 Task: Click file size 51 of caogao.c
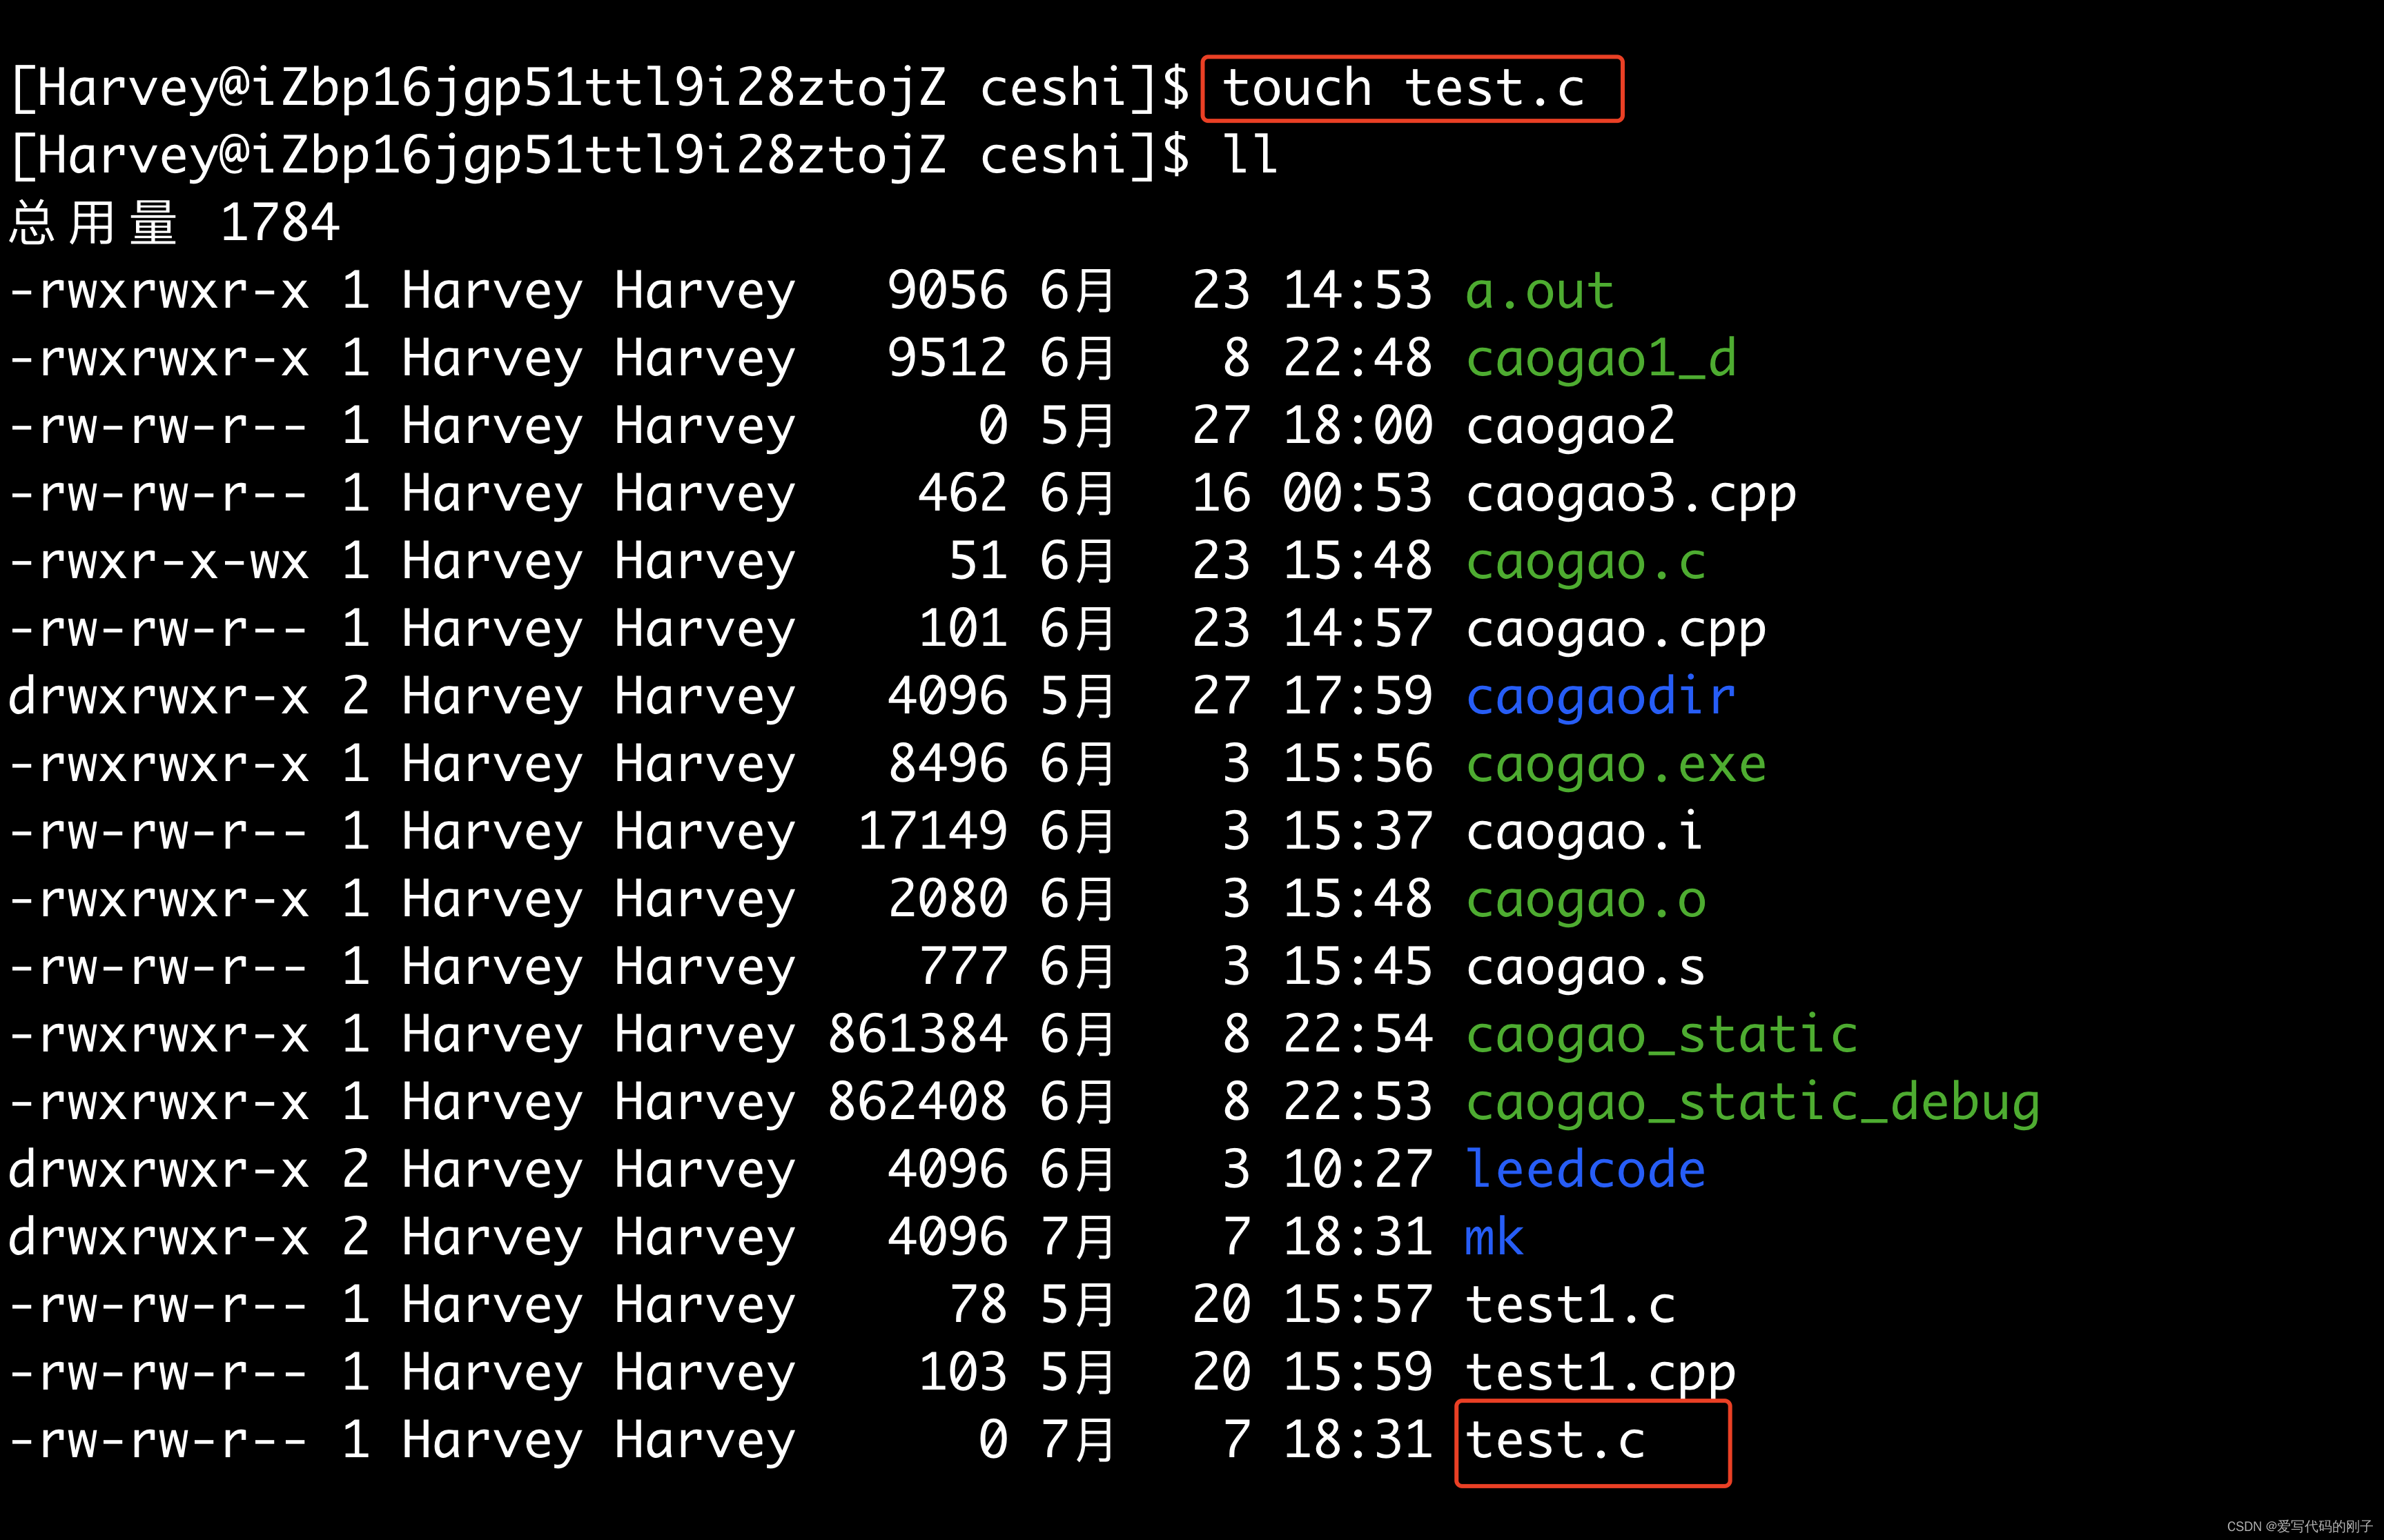pos(977,561)
